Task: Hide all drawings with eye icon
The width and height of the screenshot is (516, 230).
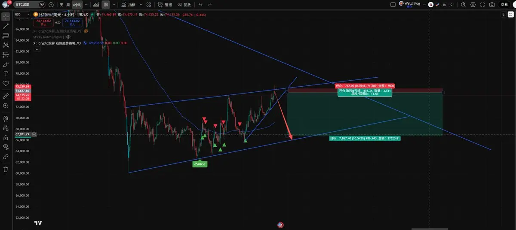Action: point(6,147)
